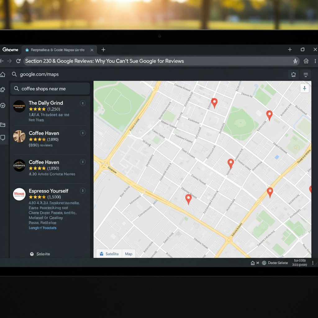This screenshot has height=318, width=318.
Task: Reload the page with the refresh icon
Action: coord(18,61)
